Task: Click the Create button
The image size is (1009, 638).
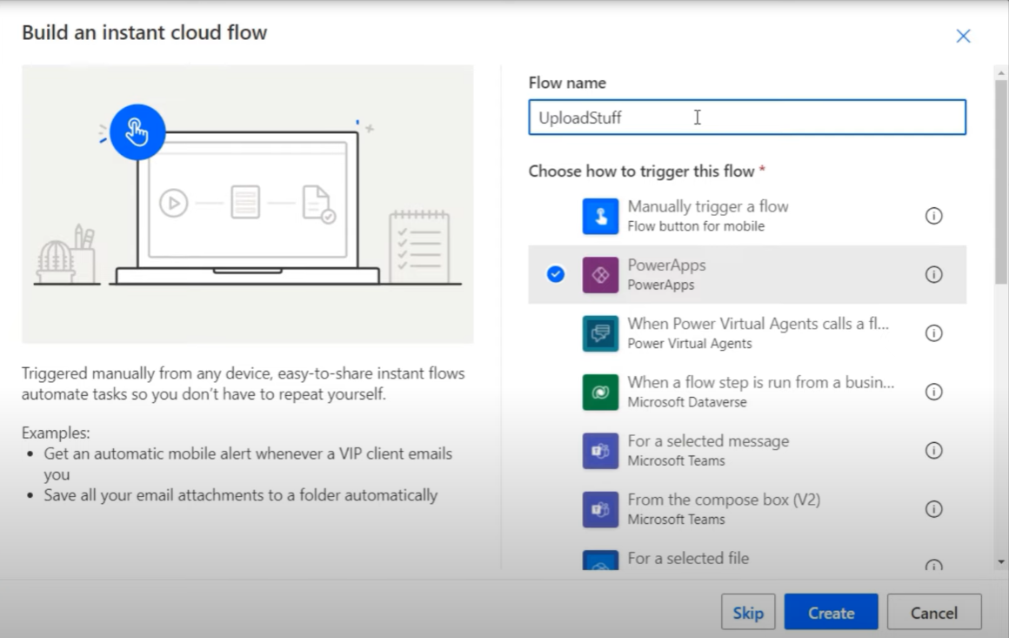Action: pyautogui.click(x=831, y=612)
